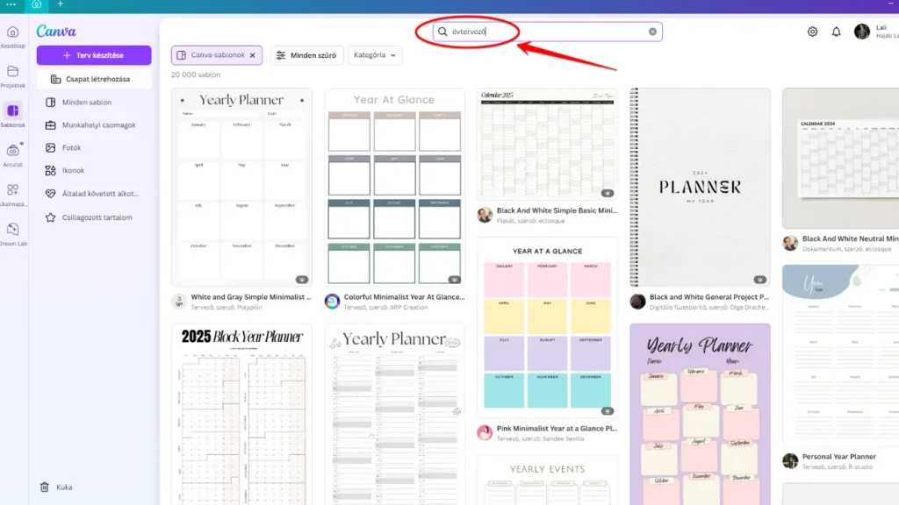The height and width of the screenshot is (505, 899).
Task: Open White and Gray Yearly Planner thumbnail
Action: coord(241,188)
